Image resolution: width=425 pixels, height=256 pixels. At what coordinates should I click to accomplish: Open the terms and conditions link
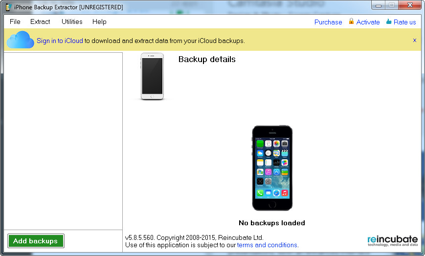click(x=267, y=245)
